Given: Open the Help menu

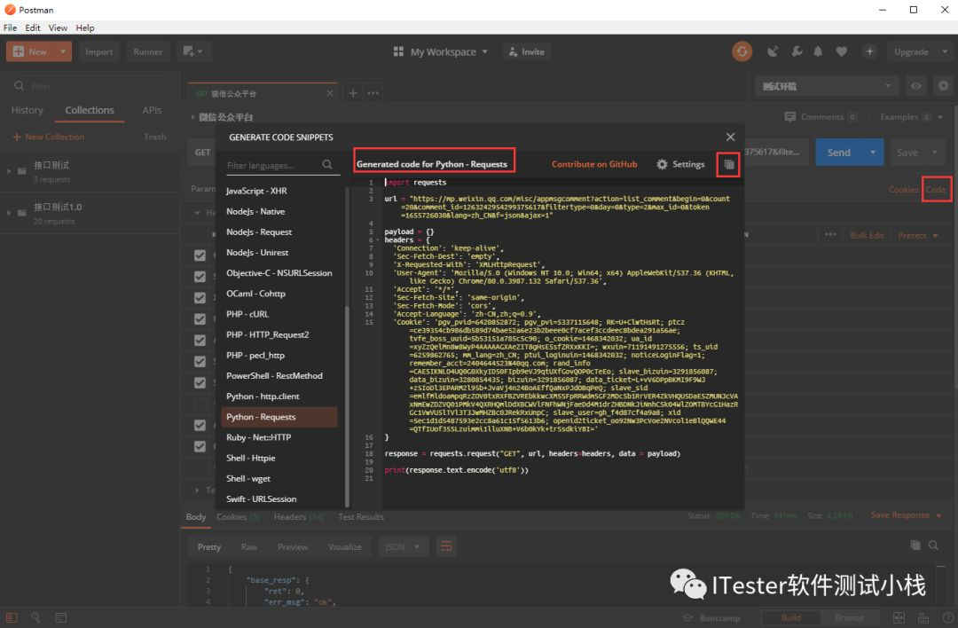Looking at the screenshot, I should click(85, 27).
